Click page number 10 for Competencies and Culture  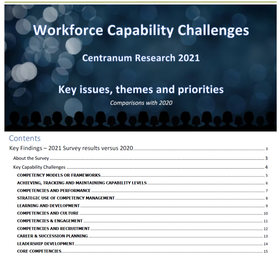[265, 214]
